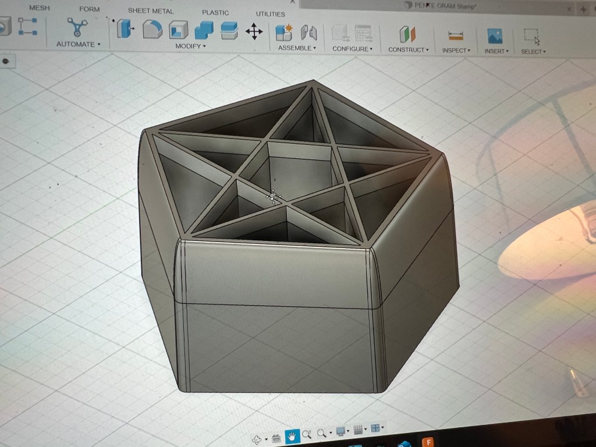Expand the Modify dropdown menu
Screen dimensions: 596x447
pos(191,46)
